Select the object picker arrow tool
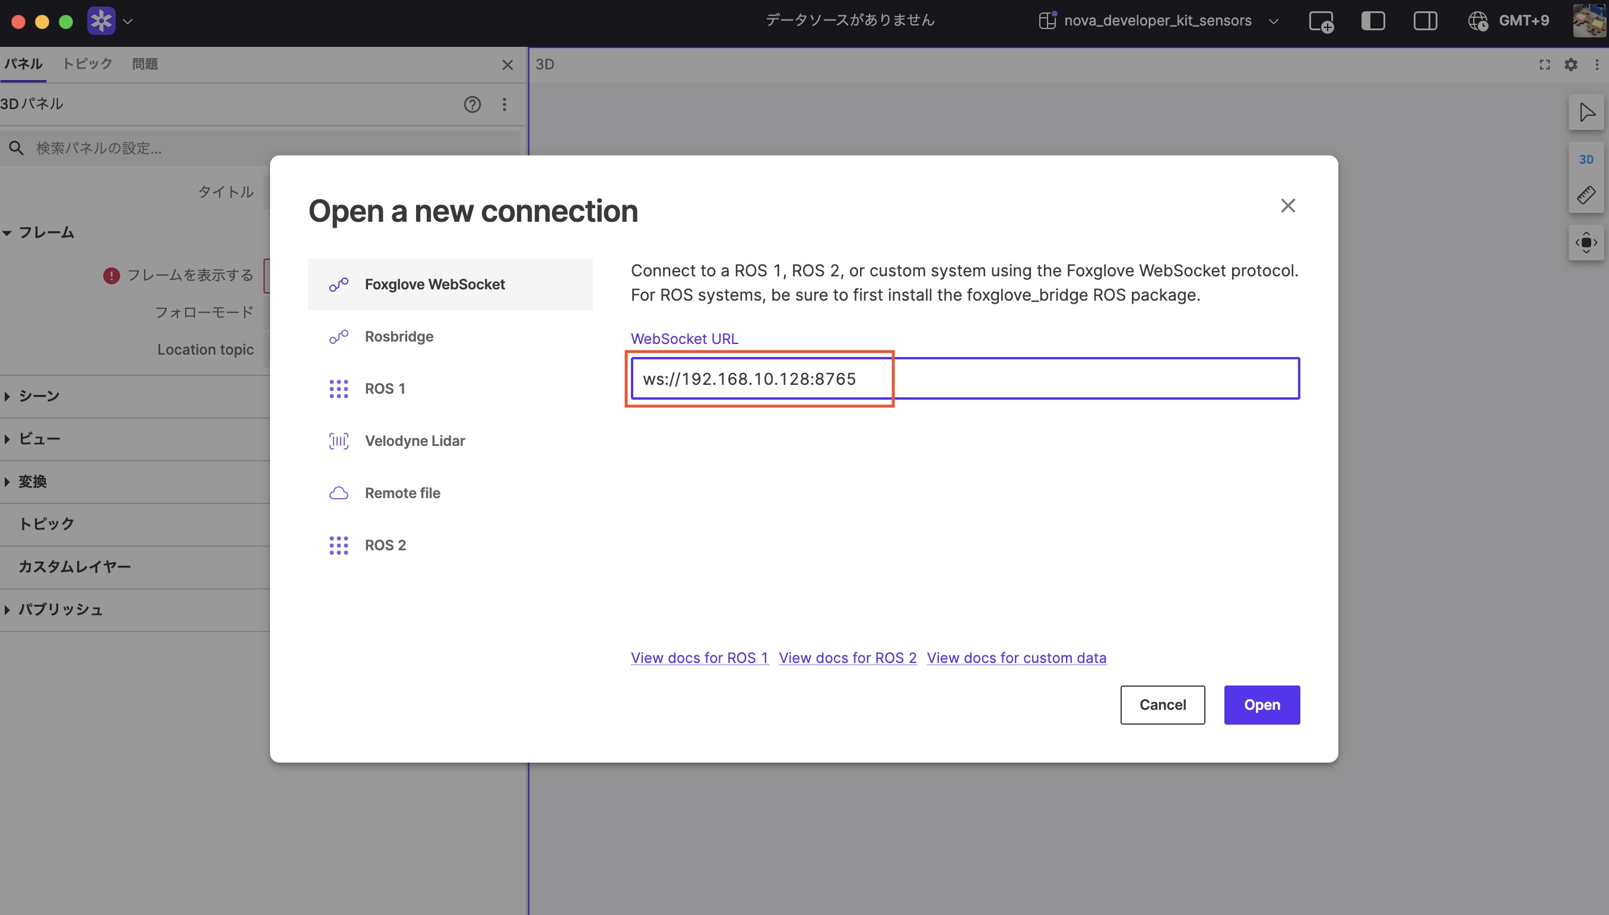The height and width of the screenshot is (915, 1609). (x=1586, y=113)
